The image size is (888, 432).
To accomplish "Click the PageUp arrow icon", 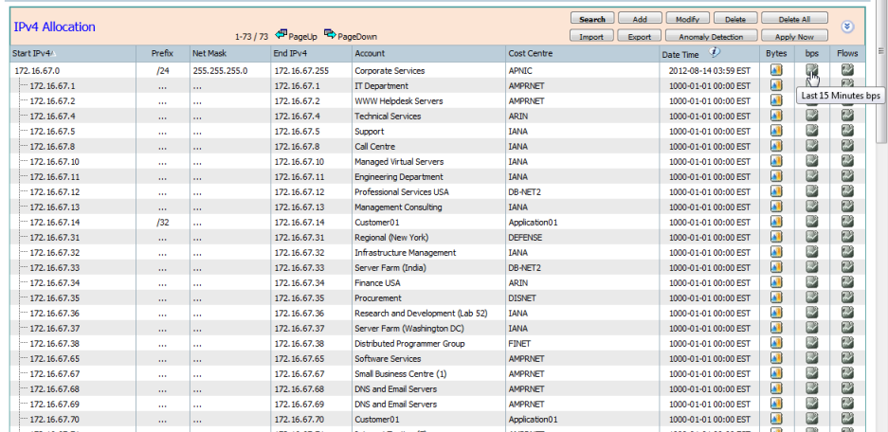I will pyautogui.click(x=281, y=34).
